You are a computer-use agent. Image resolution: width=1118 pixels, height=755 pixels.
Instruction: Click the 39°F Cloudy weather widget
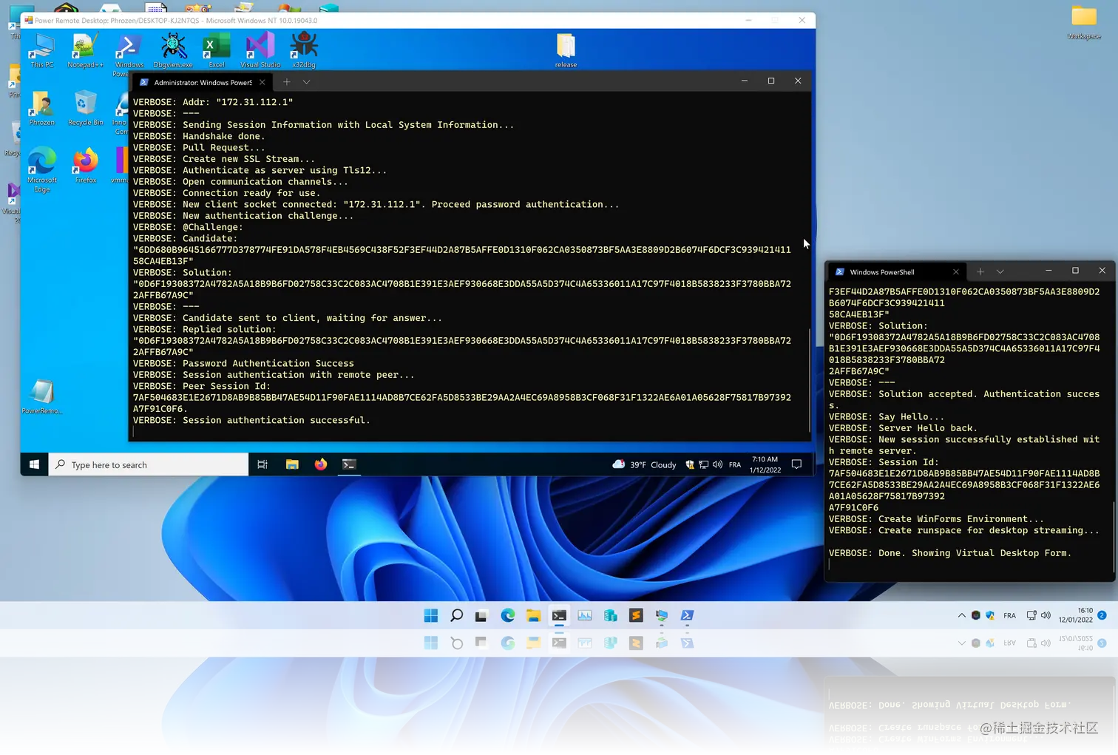pyautogui.click(x=644, y=464)
